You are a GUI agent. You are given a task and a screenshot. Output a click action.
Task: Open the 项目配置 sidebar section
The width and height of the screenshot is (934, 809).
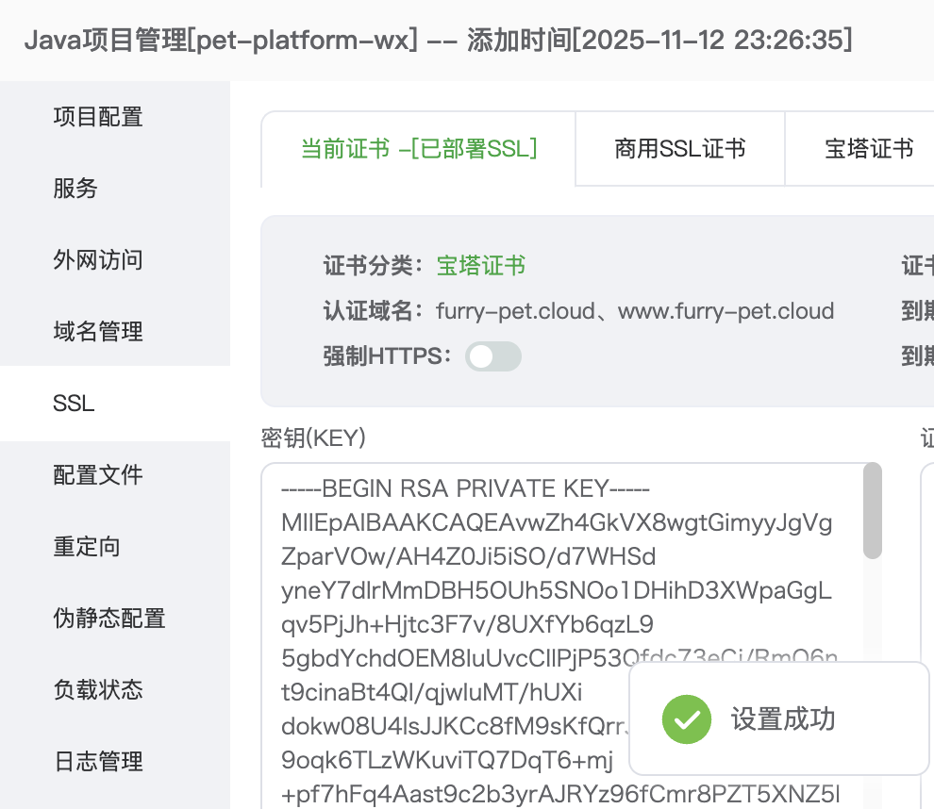click(x=98, y=117)
